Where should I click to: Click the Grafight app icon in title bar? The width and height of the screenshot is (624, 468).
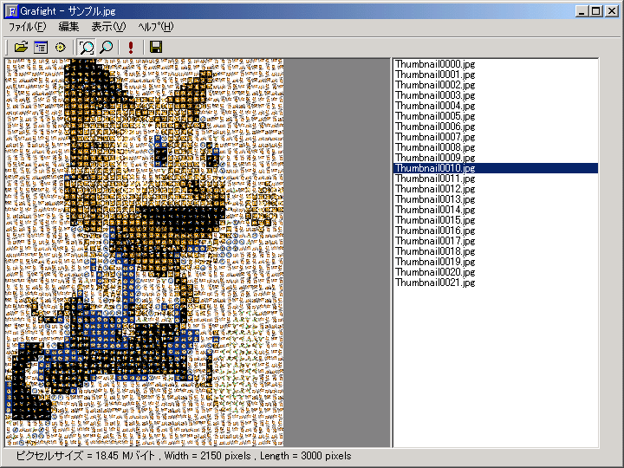click(x=12, y=10)
